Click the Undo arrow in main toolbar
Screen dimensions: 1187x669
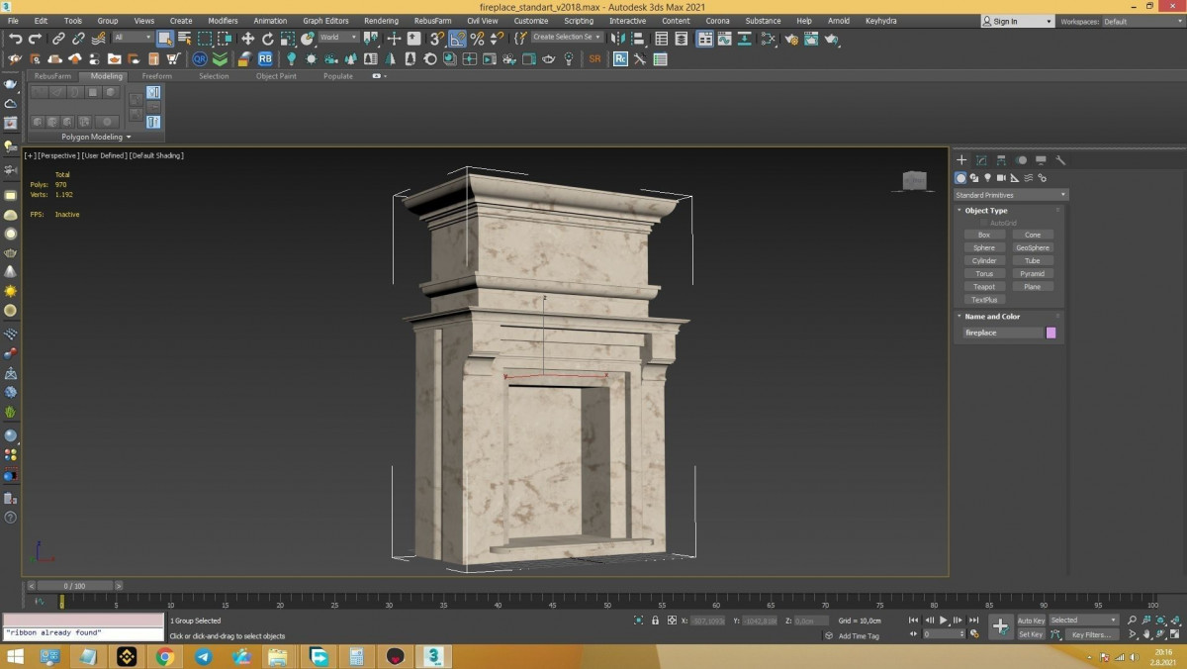point(15,39)
